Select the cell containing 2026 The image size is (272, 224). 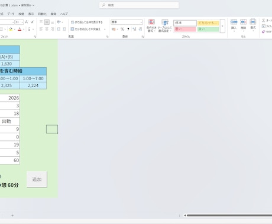click(x=10, y=98)
